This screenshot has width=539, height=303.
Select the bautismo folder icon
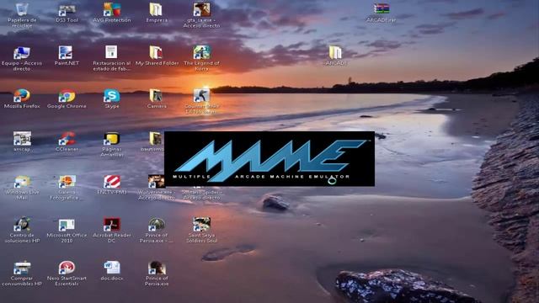point(155,139)
